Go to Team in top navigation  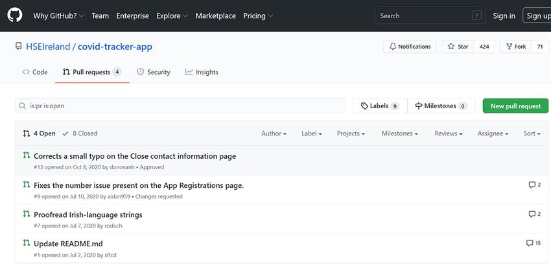(100, 16)
